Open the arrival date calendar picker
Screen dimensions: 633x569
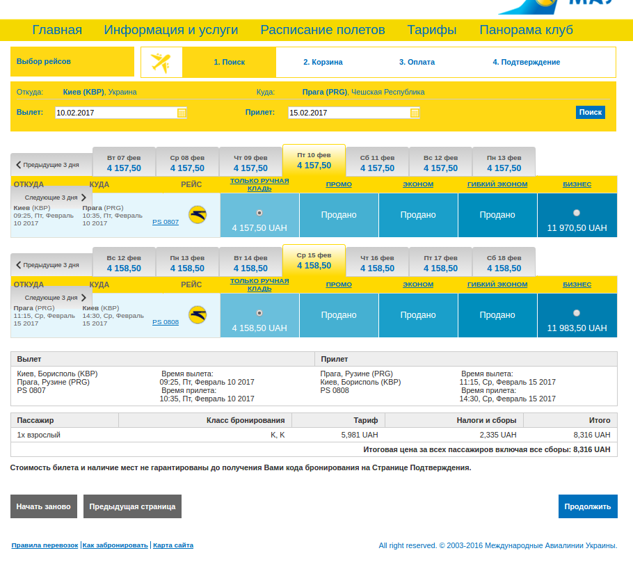415,113
